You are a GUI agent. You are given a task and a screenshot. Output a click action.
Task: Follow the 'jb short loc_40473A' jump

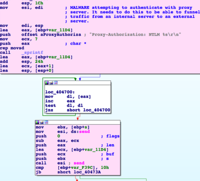coord(68,172)
